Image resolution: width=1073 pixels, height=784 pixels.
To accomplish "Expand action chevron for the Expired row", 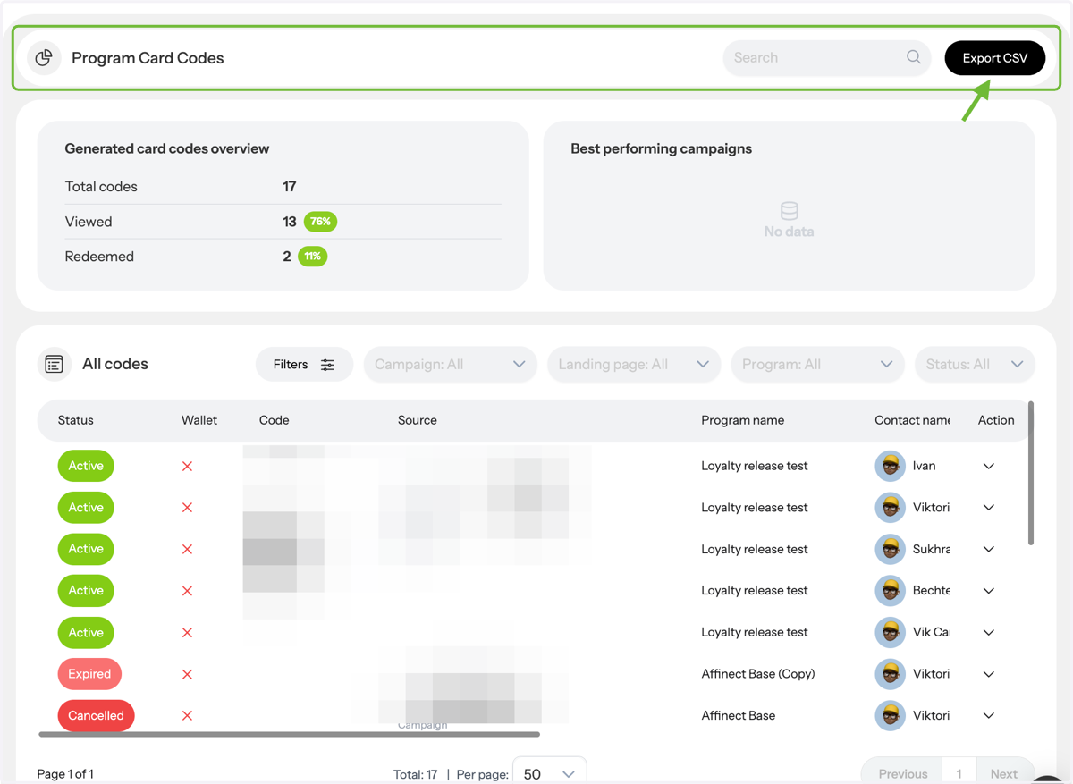I will [x=989, y=674].
